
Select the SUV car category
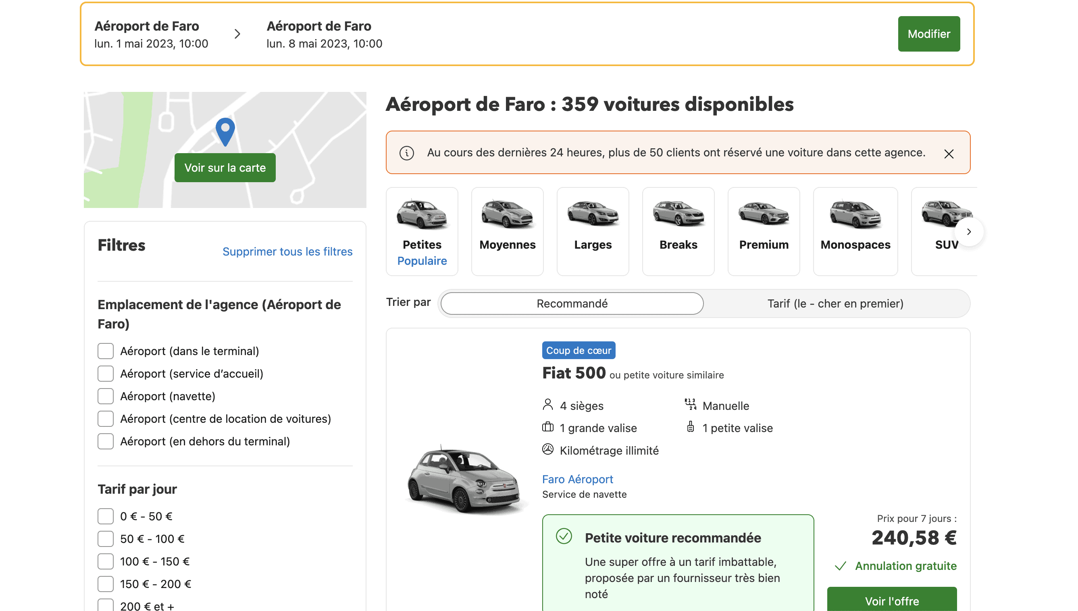944,231
